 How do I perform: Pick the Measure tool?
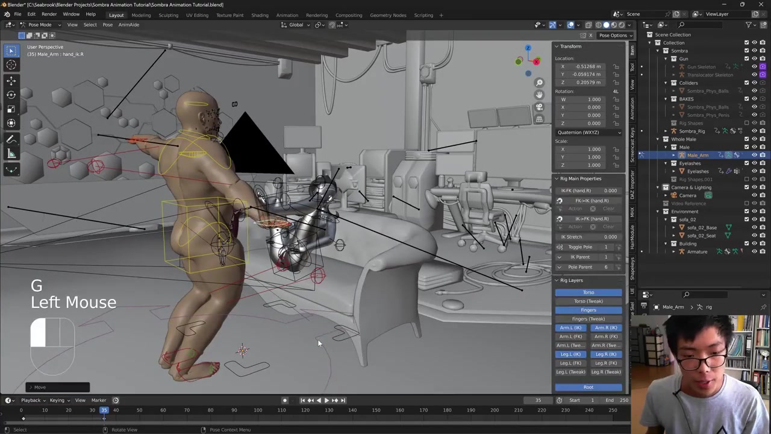pos(11,154)
